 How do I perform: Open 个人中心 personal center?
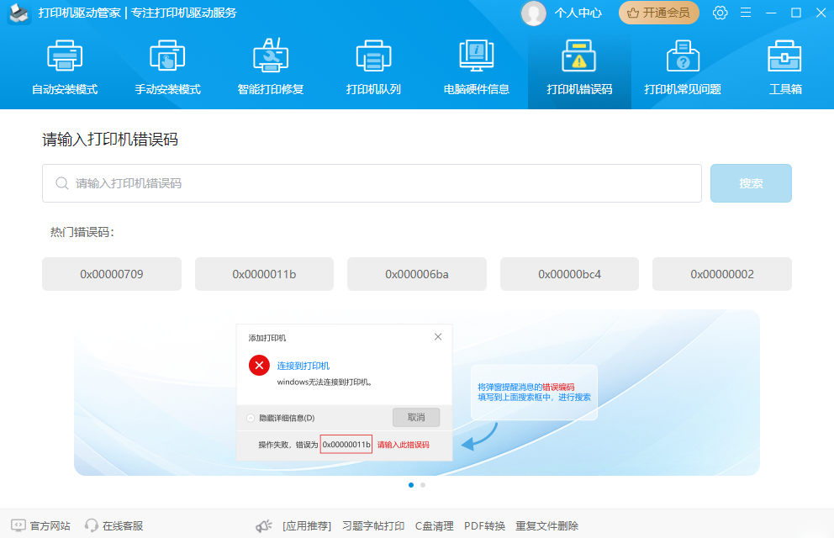tap(582, 13)
